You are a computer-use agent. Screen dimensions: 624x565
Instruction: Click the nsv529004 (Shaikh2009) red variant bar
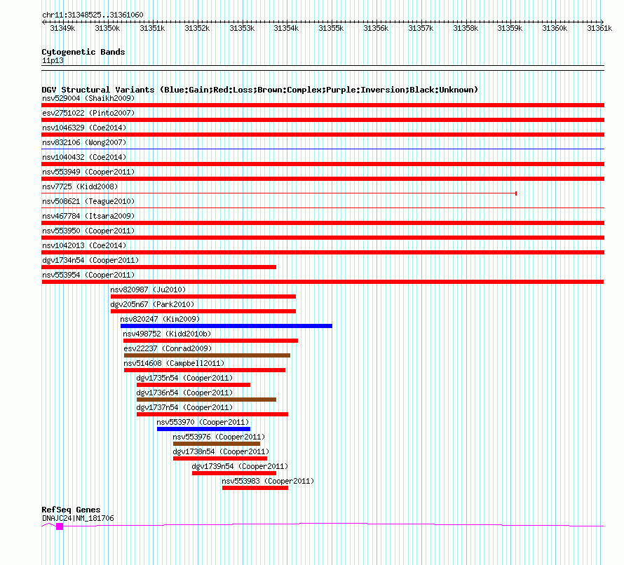[323, 105]
